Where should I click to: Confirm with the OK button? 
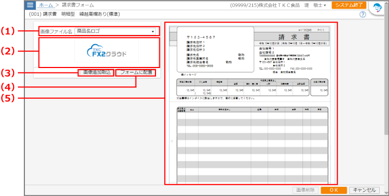coord(334,190)
